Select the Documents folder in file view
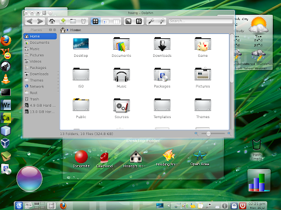The width and height of the screenshot is (281, 210). coord(121,44)
